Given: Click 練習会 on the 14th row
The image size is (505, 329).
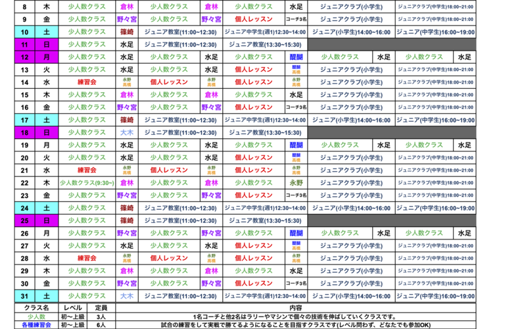Looking at the screenshot, I should click(87, 82).
